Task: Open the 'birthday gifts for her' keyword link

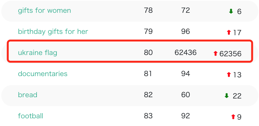Action: tap(53, 32)
